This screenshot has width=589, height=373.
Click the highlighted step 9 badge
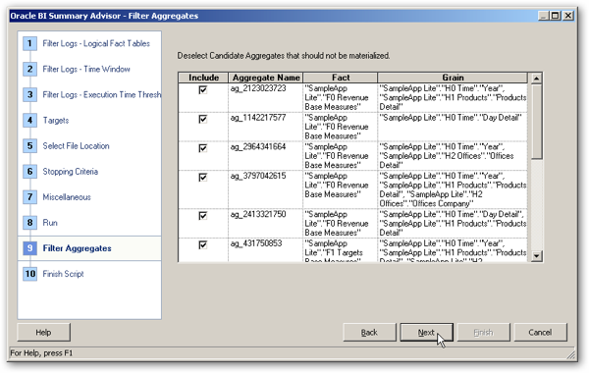(x=30, y=248)
